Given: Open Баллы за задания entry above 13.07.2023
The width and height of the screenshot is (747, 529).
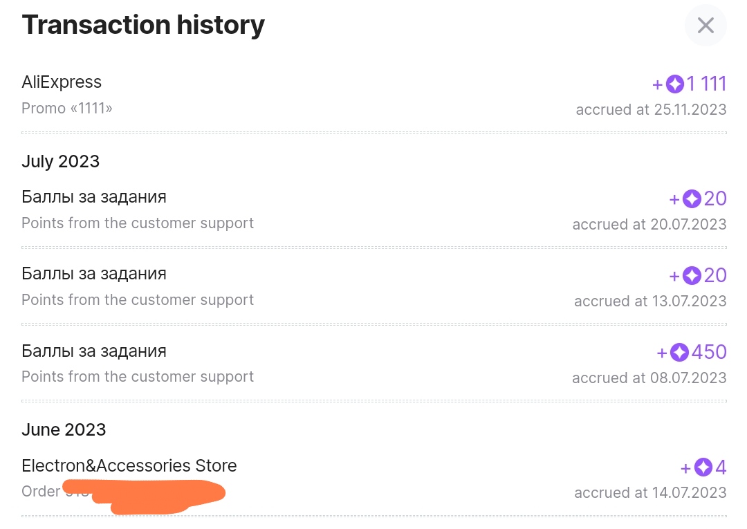Looking at the screenshot, I should point(94,274).
